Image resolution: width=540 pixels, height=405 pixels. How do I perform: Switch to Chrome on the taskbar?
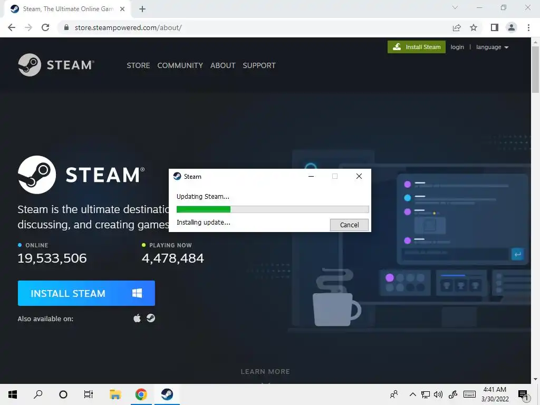click(141, 394)
